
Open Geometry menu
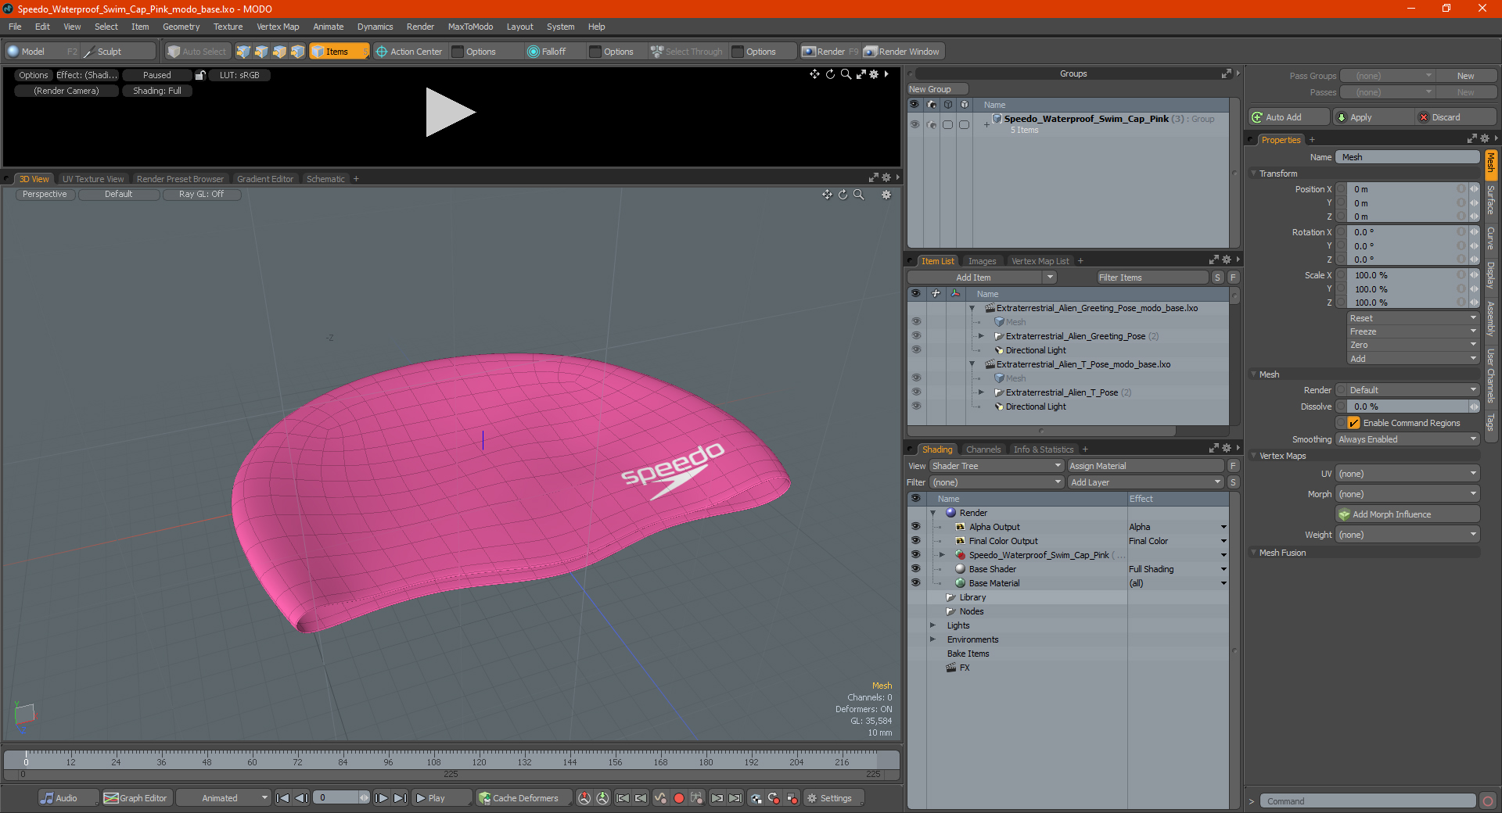[181, 27]
